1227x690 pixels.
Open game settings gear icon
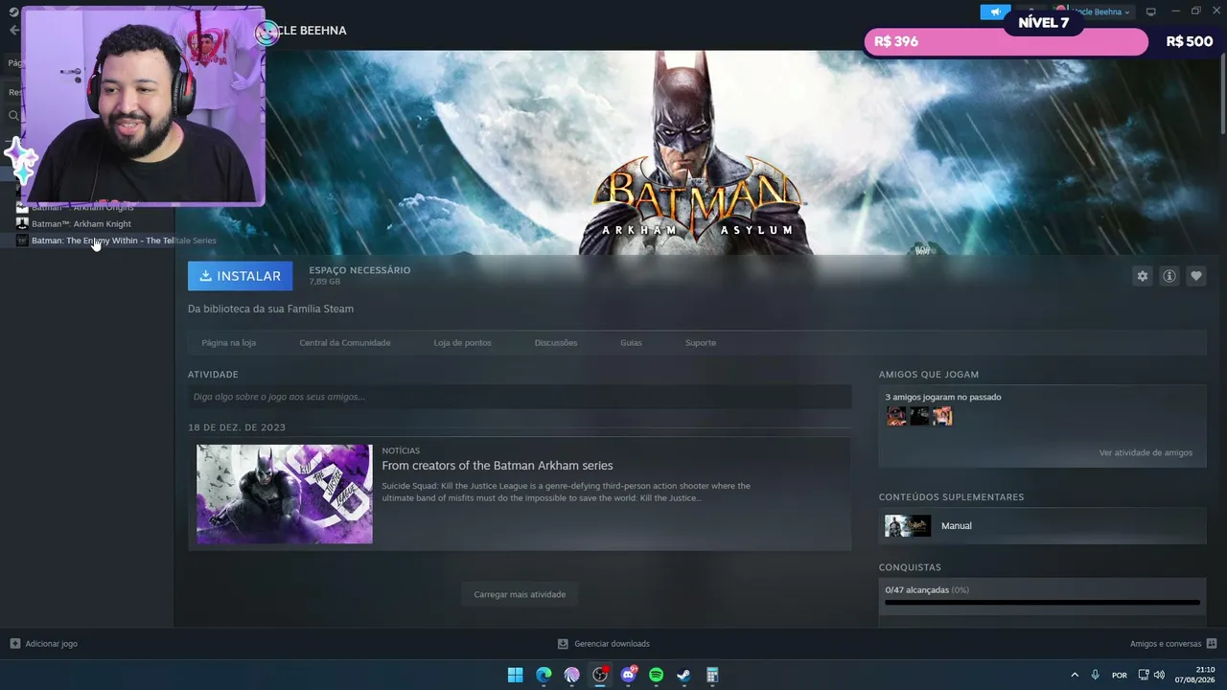click(1142, 276)
